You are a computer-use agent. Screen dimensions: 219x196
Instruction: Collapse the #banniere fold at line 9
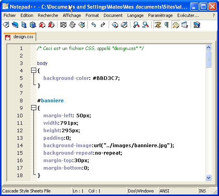33,108
